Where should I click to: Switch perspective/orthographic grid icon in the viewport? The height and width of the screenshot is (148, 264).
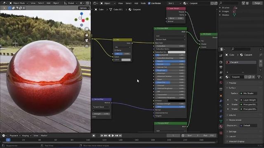[x=87, y=46]
